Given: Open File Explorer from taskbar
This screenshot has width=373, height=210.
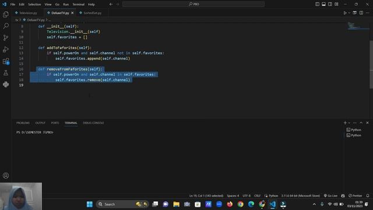Looking at the screenshot, I should point(176,204).
